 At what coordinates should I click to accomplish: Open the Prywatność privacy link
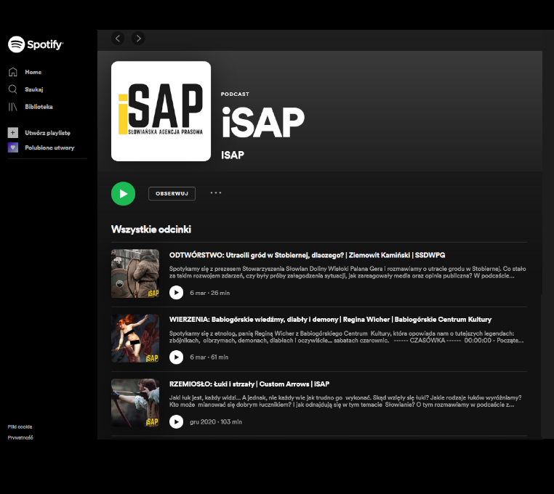pyautogui.click(x=20, y=438)
